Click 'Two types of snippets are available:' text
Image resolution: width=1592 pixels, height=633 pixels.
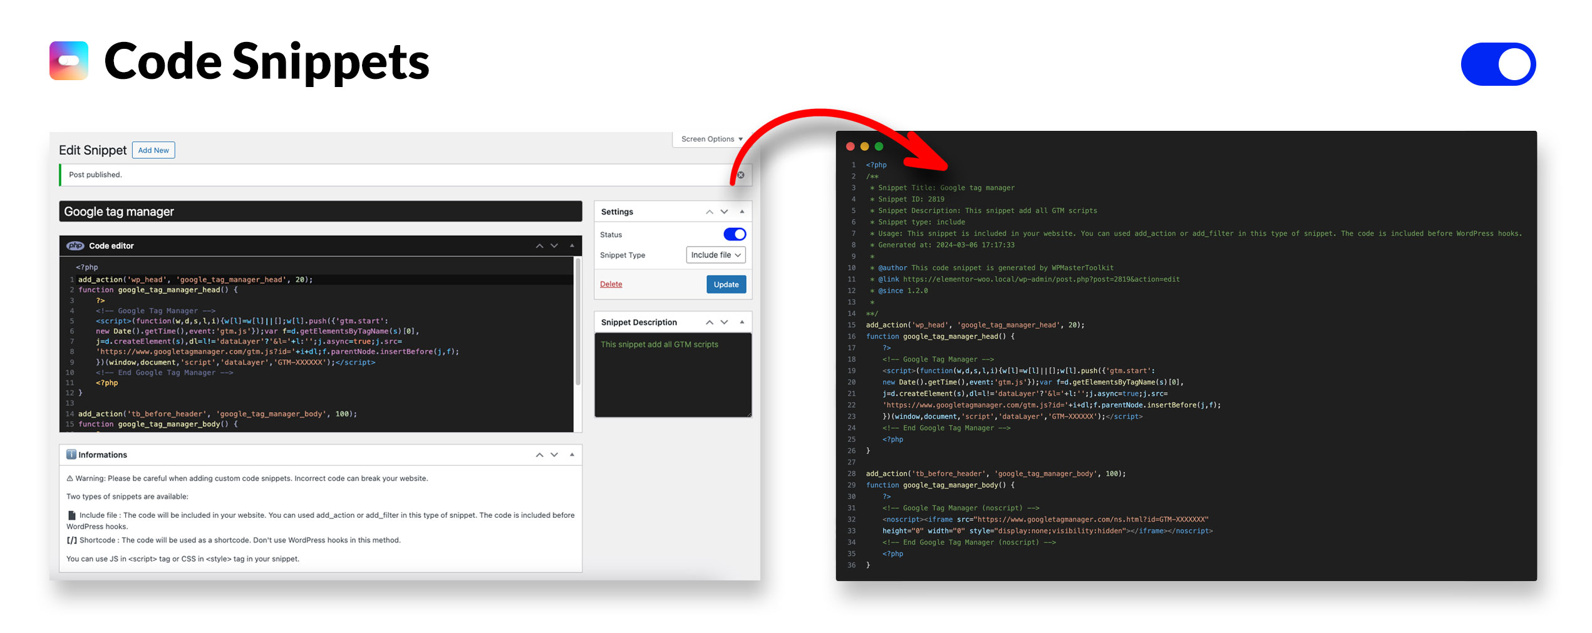pos(127,497)
